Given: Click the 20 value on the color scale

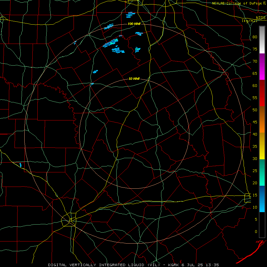Looking at the screenshot, I should (x=255, y=183).
